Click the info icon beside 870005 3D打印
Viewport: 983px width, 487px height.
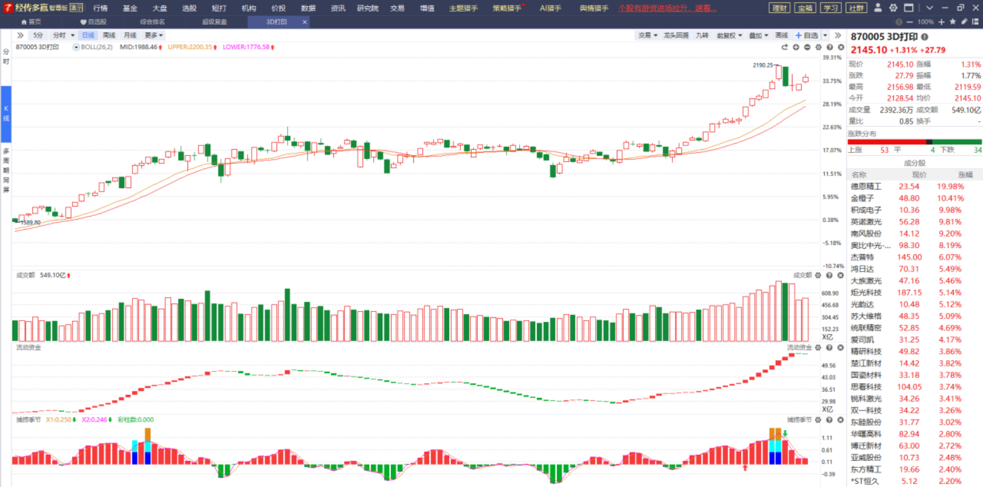click(925, 37)
